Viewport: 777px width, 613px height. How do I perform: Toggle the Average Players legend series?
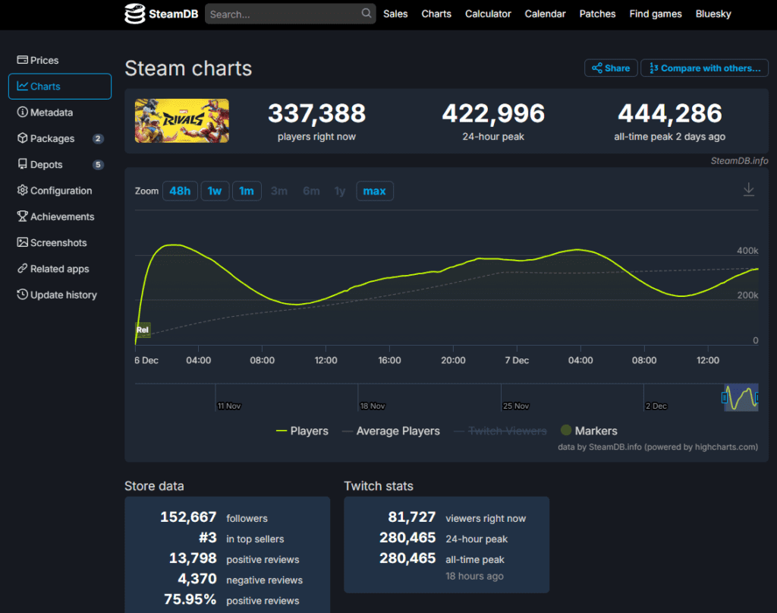pyautogui.click(x=391, y=431)
